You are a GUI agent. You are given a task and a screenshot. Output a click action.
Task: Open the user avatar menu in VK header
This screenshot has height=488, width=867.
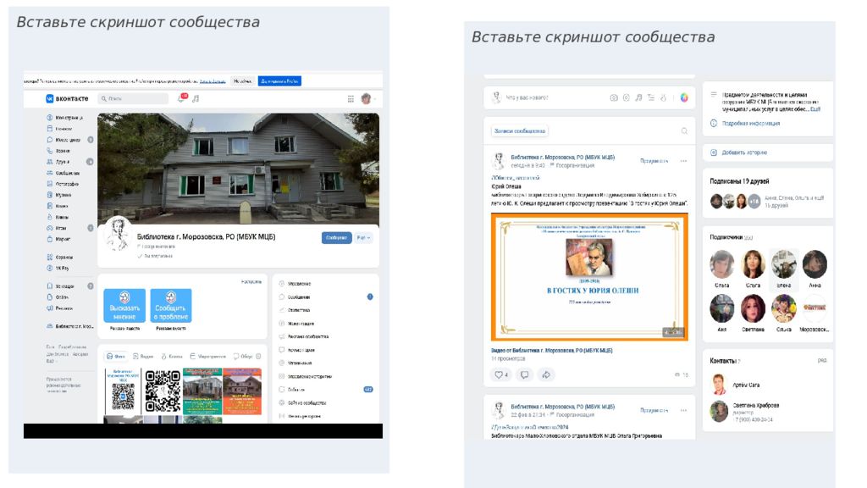367,98
